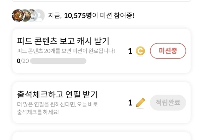Tap the 출석체크를 하세요! text line
This screenshot has height=140, width=203.
click(x=38, y=112)
